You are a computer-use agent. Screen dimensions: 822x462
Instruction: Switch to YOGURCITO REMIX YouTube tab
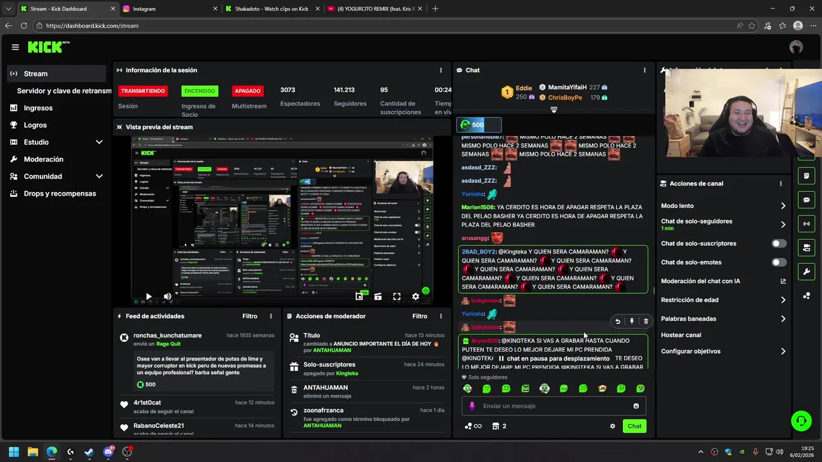(374, 9)
